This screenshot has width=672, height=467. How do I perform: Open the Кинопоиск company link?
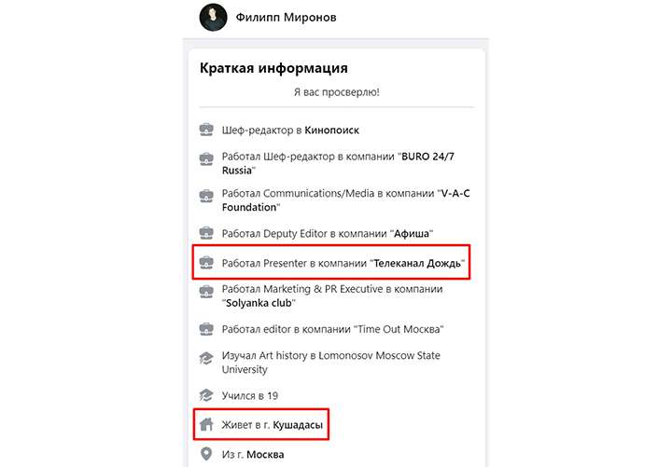click(331, 130)
